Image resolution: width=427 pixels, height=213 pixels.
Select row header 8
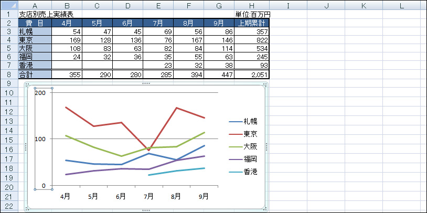tap(8, 74)
